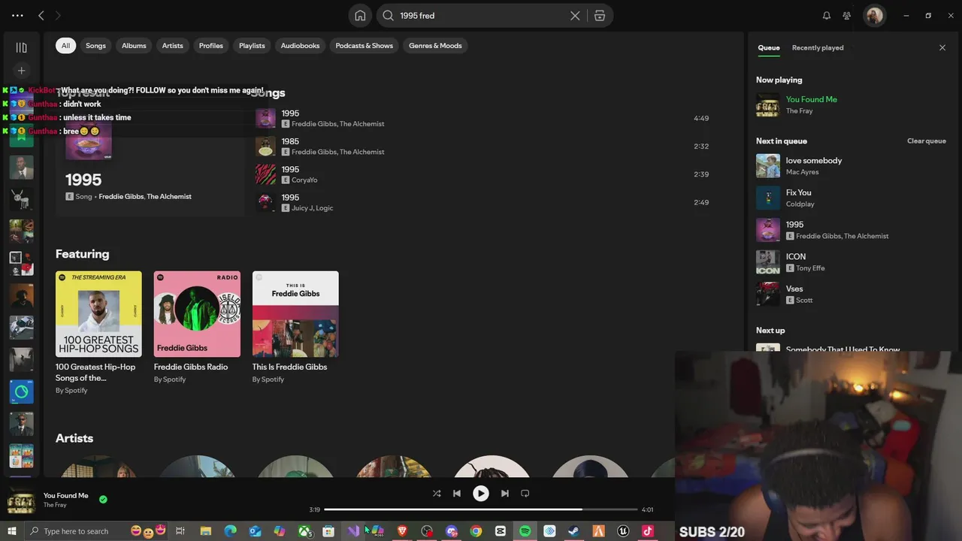Filter results by Podcasts & Shows
Viewport: 962px width, 541px height.
pyautogui.click(x=364, y=46)
